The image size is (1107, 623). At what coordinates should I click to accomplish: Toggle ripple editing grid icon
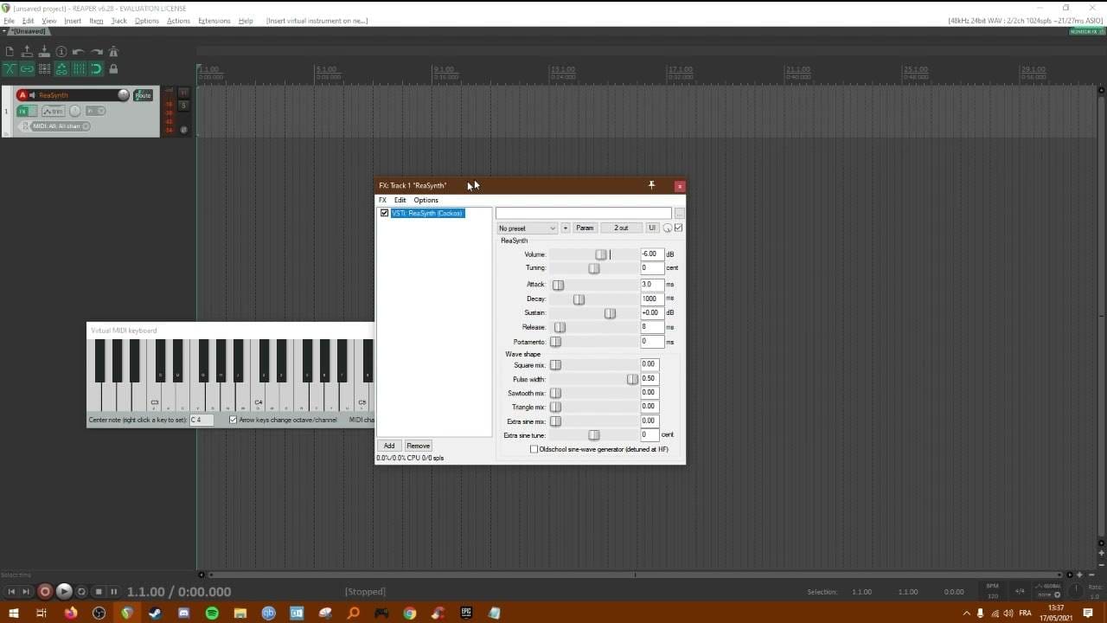44,69
